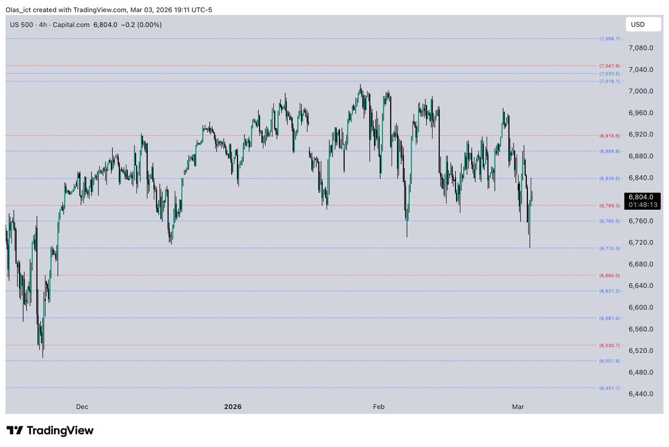Click the 6,960.0 price axis tick
The width and height of the screenshot is (669, 447).
(x=641, y=113)
